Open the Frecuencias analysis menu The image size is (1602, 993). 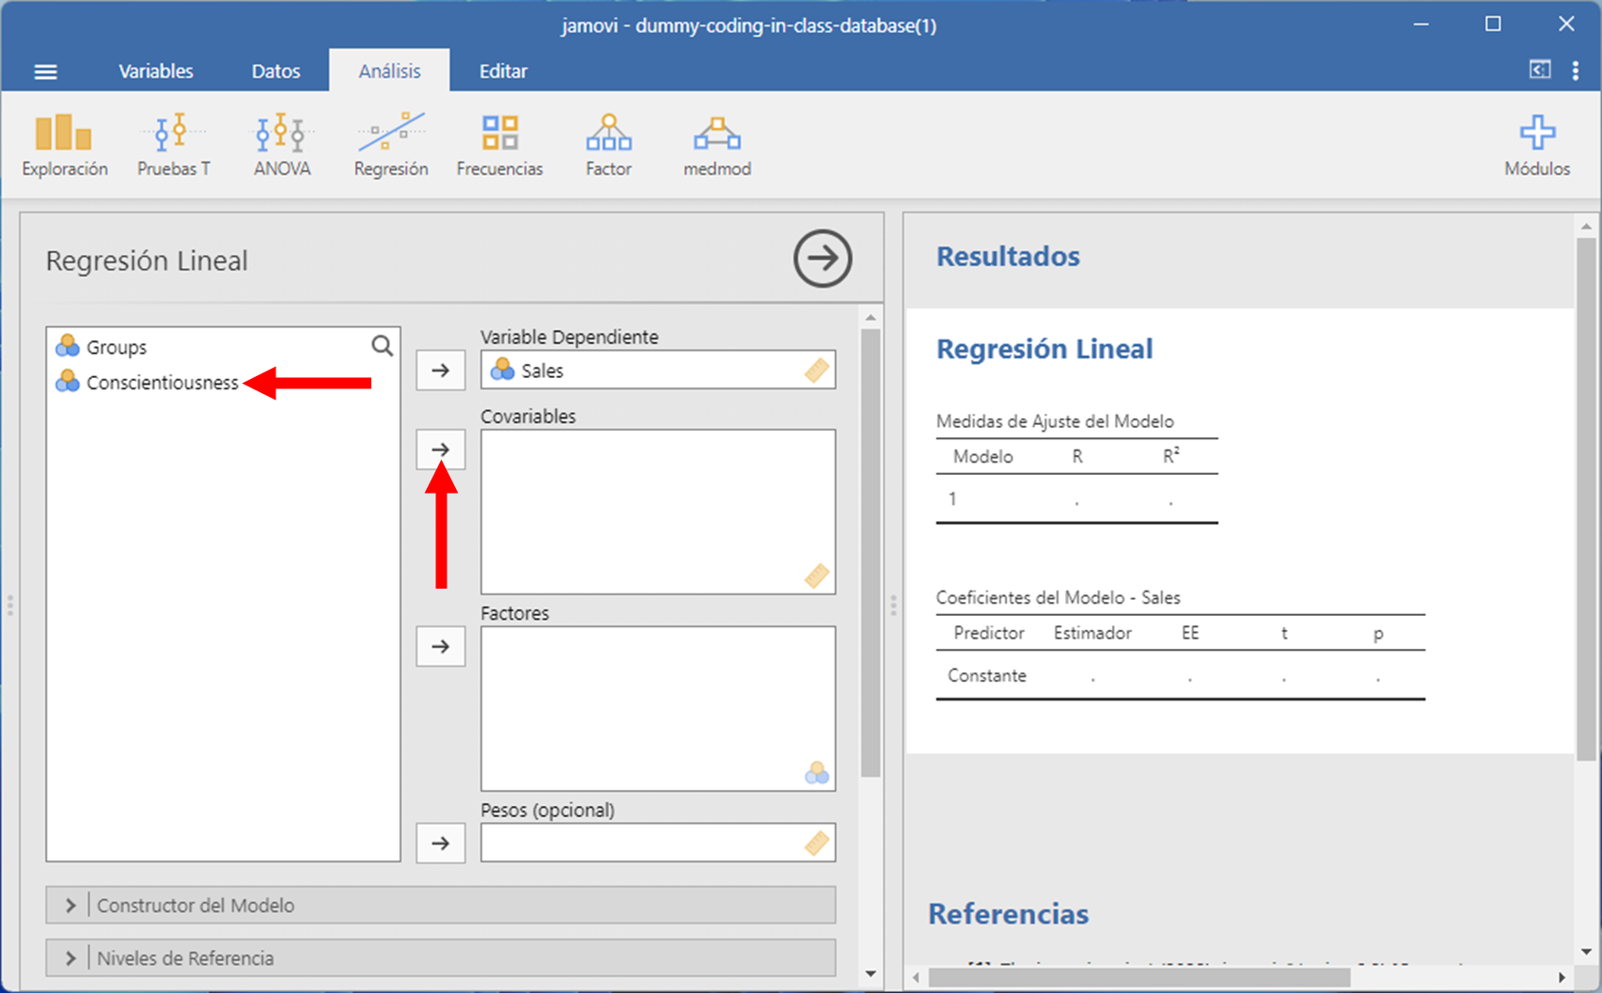click(x=499, y=145)
